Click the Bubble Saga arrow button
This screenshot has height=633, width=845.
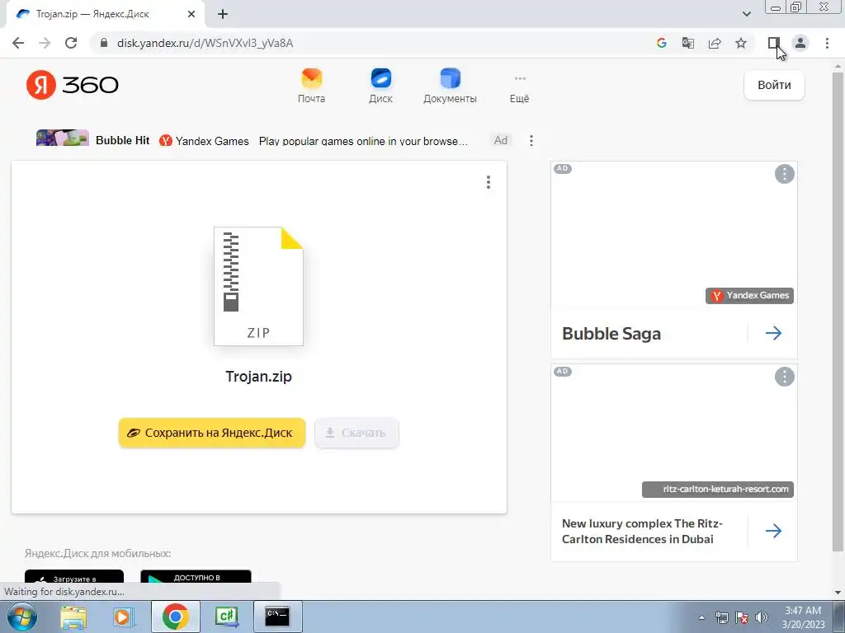(773, 333)
